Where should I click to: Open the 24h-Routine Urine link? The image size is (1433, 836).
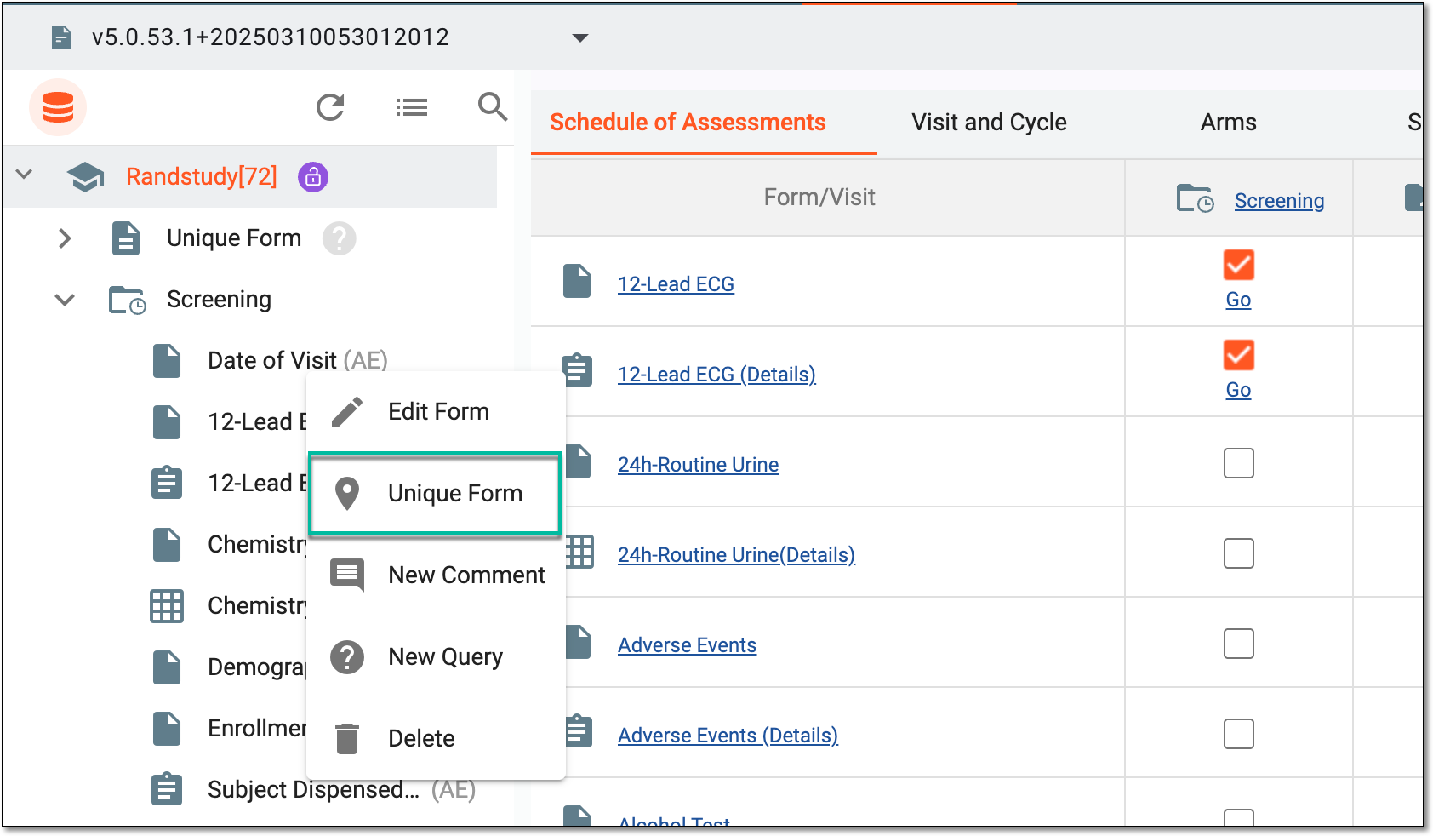698,465
